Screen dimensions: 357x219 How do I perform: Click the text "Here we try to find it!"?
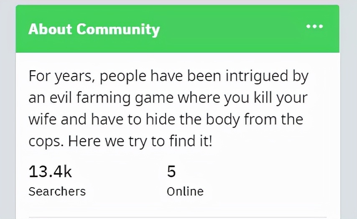140,141
